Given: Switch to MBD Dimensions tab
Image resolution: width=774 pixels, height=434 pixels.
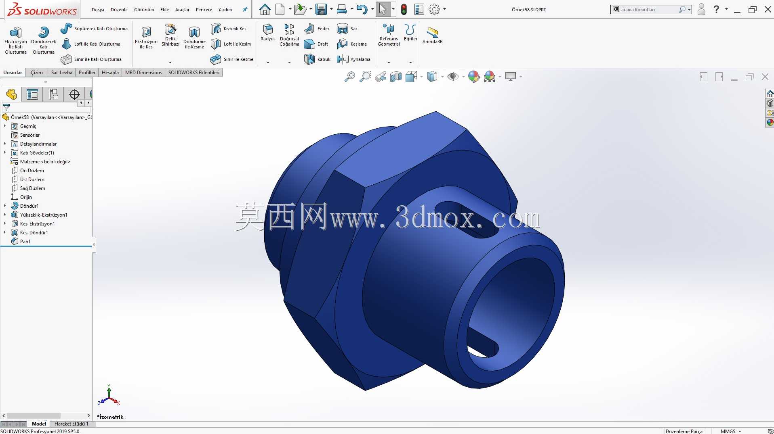Looking at the screenshot, I should [x=143, y=73].
